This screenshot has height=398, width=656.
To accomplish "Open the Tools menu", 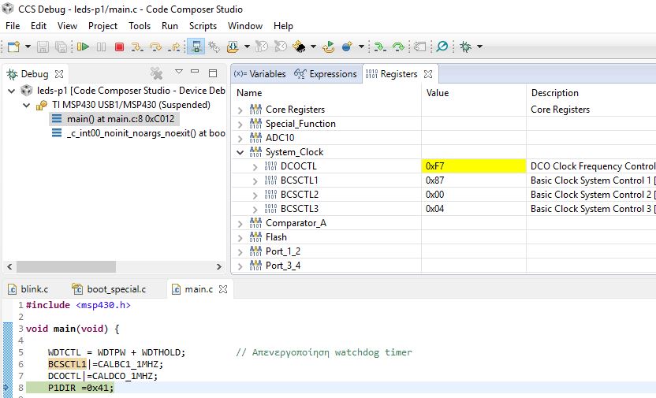I will [140, 25].
